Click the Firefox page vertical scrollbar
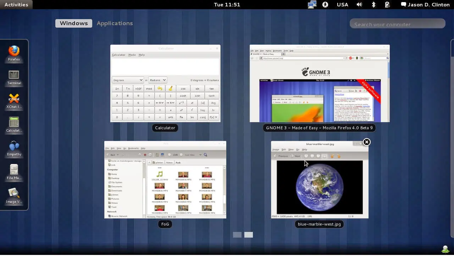This screenshot has height=256, width=454. [388, 91]
